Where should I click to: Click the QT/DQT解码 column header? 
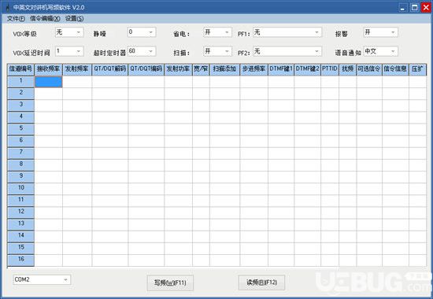(x=110, y=69)
